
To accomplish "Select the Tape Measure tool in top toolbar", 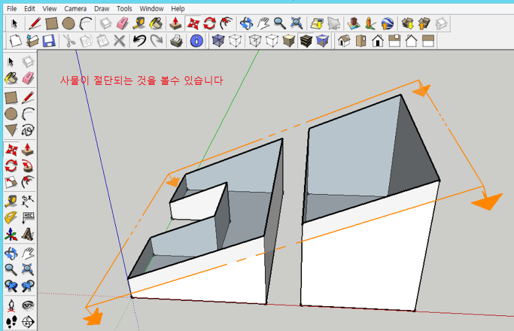I will 139,23.
